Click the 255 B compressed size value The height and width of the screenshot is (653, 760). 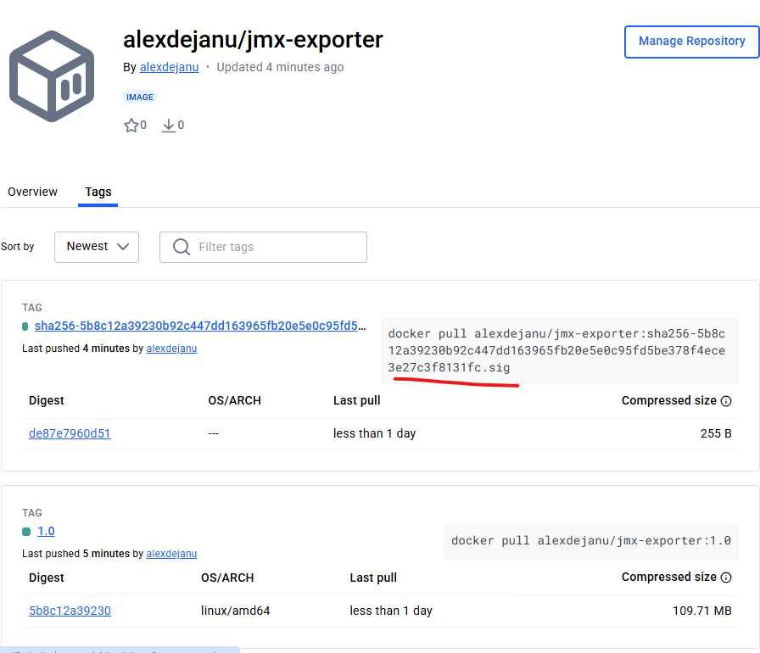click(716, 433)
